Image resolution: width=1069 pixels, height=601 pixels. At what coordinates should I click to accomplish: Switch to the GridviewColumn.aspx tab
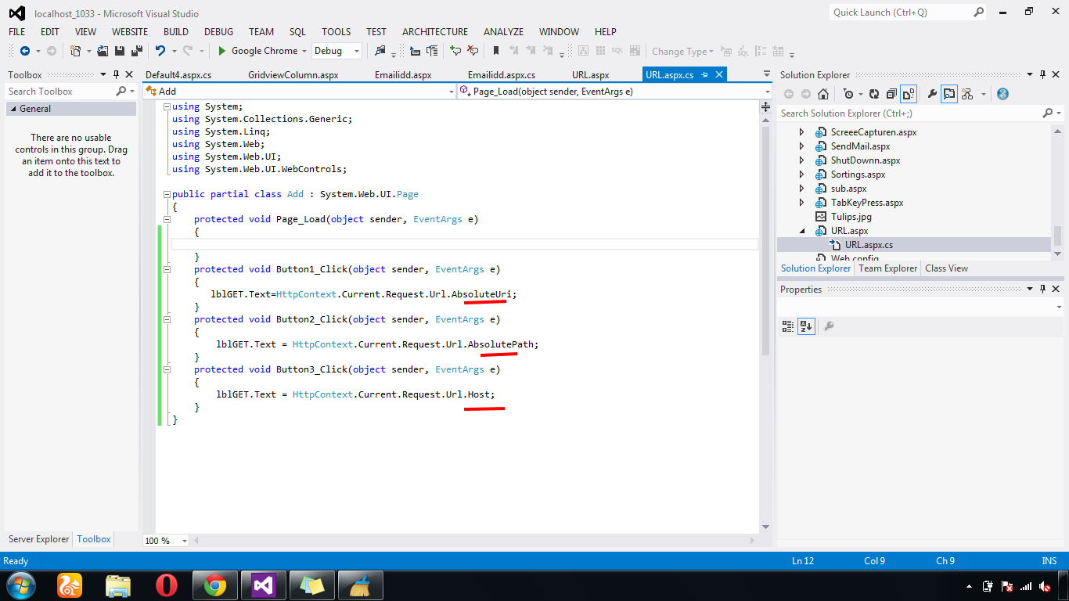tap(293, 75)
